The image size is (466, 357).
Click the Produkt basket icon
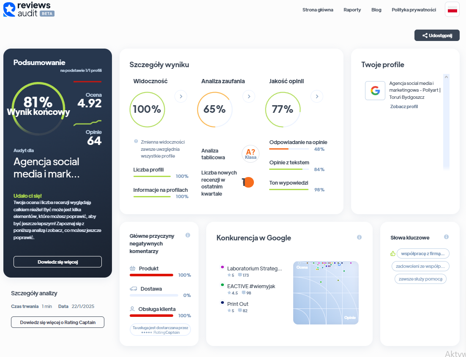point(133,268)
